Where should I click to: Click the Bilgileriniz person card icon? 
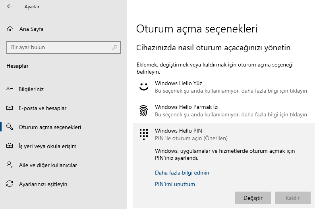[x=10, y=89]
